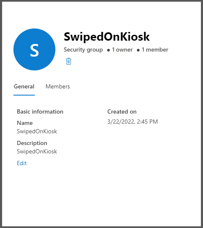Click the blue S group avatar

(x=34, y=49)
